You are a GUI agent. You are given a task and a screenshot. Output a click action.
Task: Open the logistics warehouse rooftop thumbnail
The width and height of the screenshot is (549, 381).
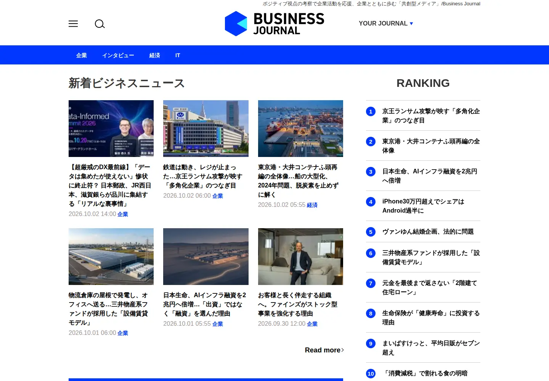[111, 256]
